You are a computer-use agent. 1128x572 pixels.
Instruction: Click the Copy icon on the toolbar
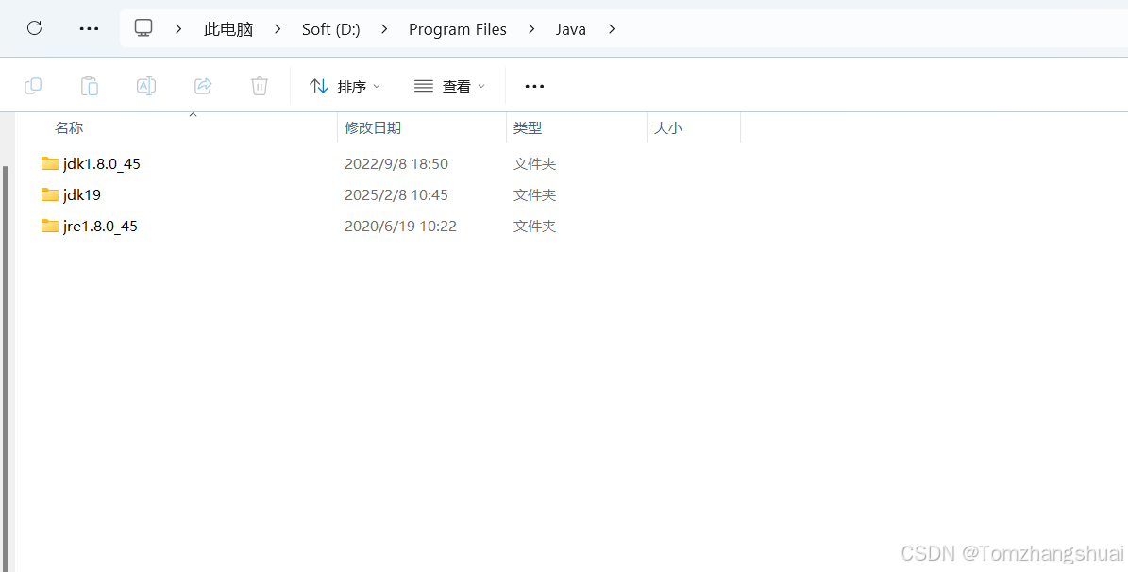click(33, 85)
